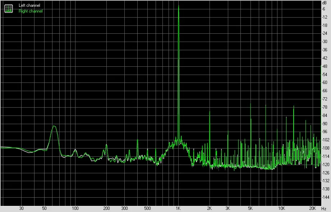Click the 100 Hz axis label
The width and height of the screenshot is (331, 212).
pos(75,208)
